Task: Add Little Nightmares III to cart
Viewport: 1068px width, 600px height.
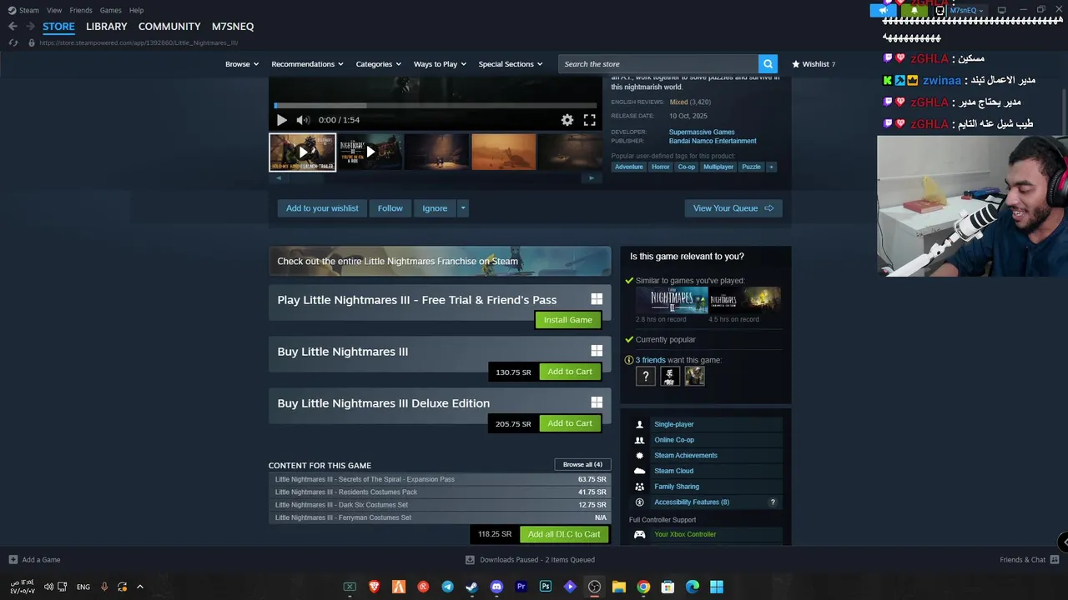Action: pyautogui.click(x=570, y=372)
